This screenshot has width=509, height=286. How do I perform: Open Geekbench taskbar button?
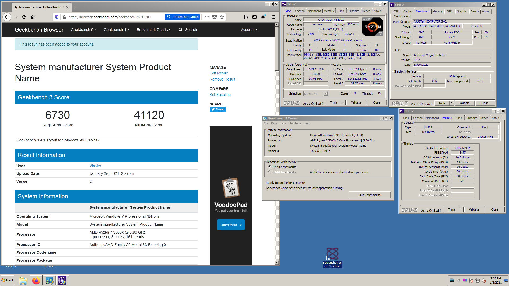pyautogui.click(x=49, y=280)
